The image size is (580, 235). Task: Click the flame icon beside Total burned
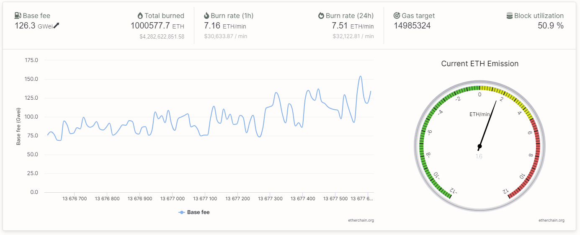[140, 15]
